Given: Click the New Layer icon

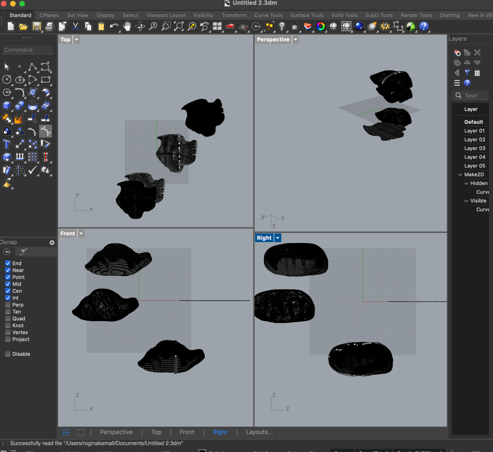Looking at the screenshot, I should coord(457,52).
